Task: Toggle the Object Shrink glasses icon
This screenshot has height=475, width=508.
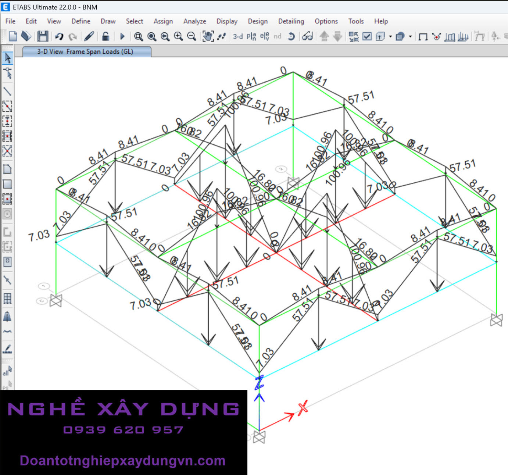Action: pyautogui.click(x=307, y=36)
